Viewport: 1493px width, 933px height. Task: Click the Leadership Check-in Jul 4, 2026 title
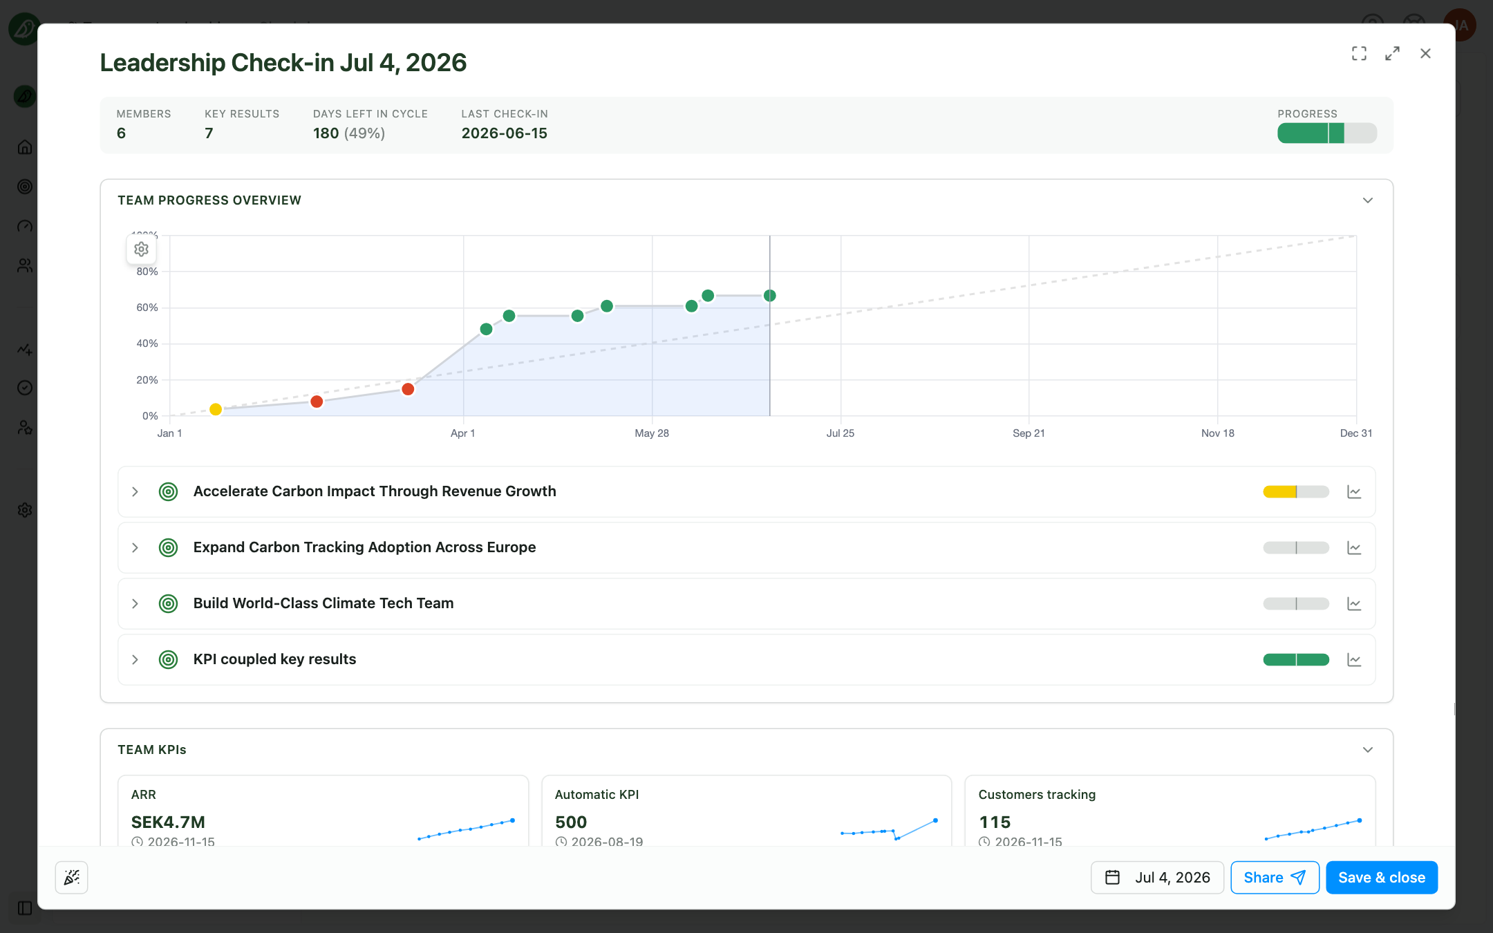tap(283, 63)
